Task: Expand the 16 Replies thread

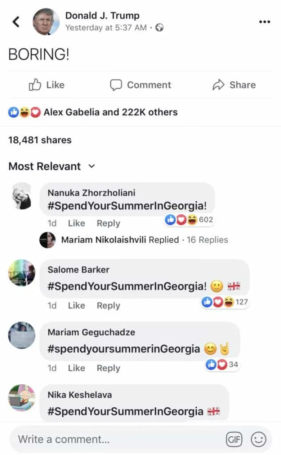Action: pos(207,240)
